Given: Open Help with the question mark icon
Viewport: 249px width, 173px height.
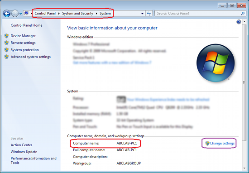Looking at the screenshot, I should (x=239, y=22).
